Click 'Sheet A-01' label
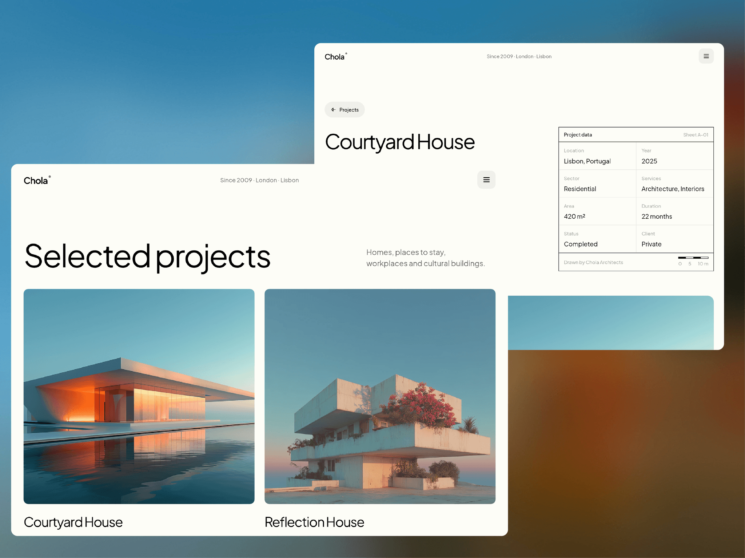This screenshot has width=745, height=558. click(696, 135)
